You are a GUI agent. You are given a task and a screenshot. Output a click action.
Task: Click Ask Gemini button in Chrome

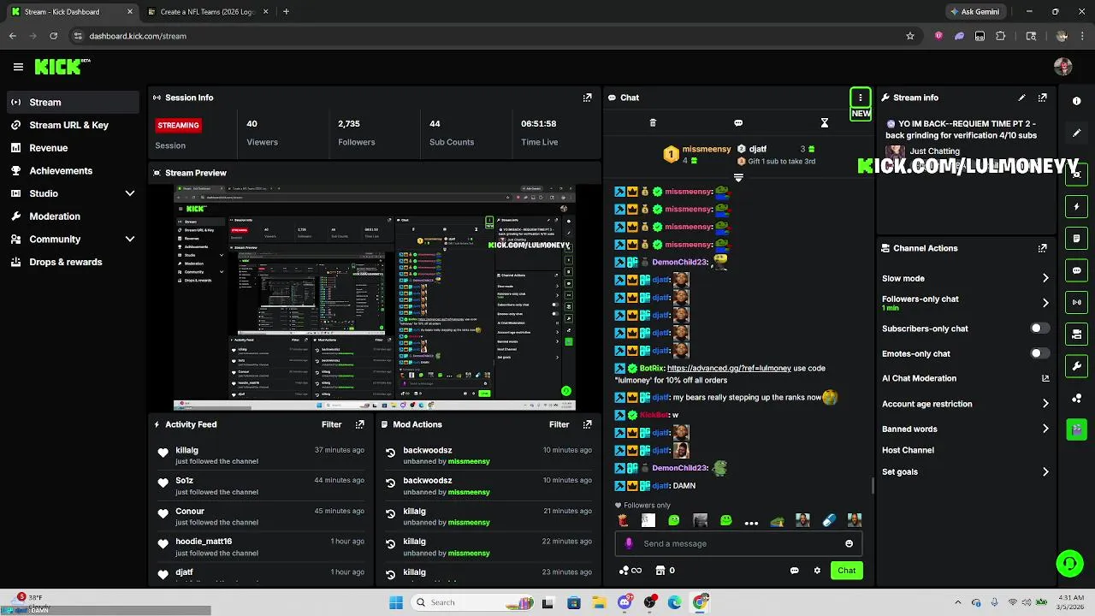click(x=974, y=12)
